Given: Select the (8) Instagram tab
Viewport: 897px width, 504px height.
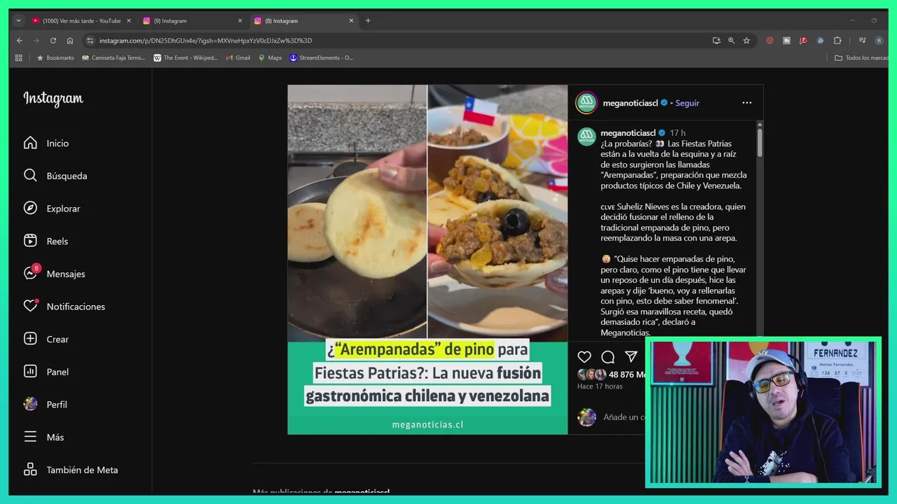Looking at the screenshot, I should coord(303,21).
